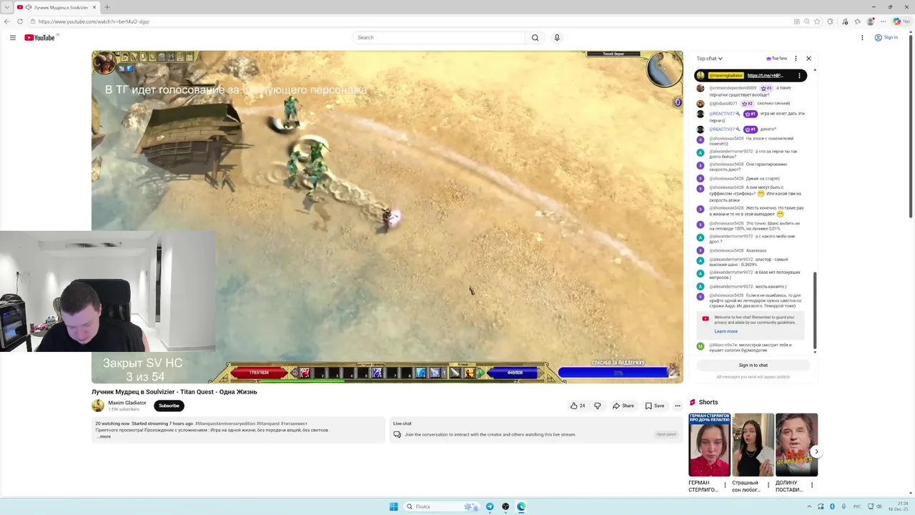Add page to favorites with star

tap(817, 21)
